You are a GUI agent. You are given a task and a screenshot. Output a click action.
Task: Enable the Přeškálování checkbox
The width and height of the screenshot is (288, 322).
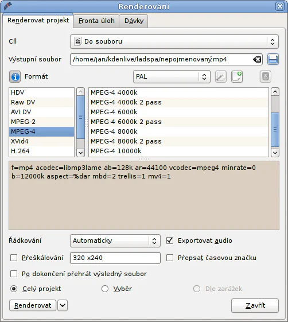pos(14,258)
